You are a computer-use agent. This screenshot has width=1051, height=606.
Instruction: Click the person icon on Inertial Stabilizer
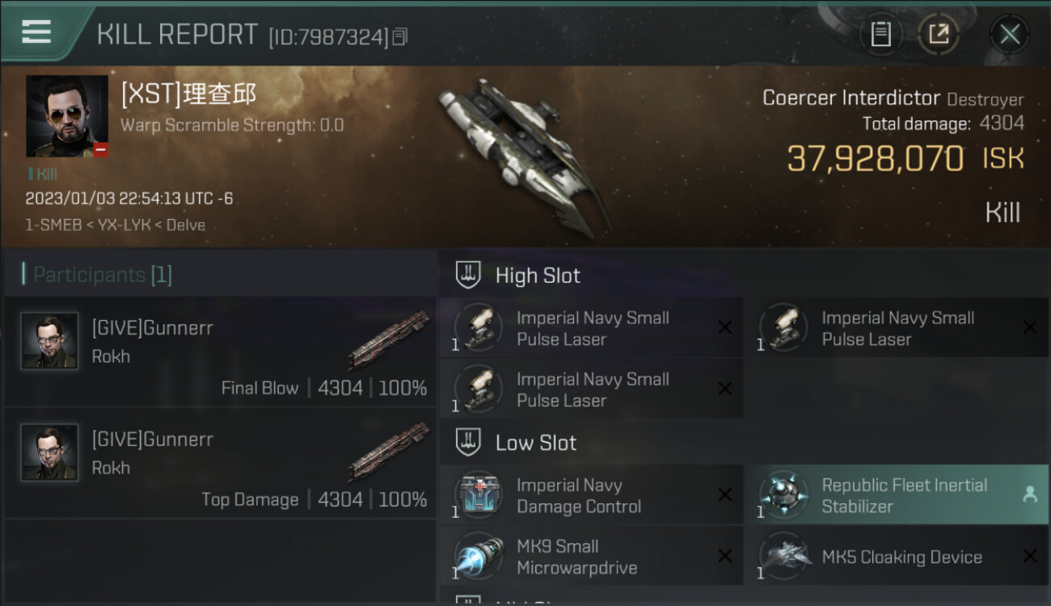point(1030,494)
